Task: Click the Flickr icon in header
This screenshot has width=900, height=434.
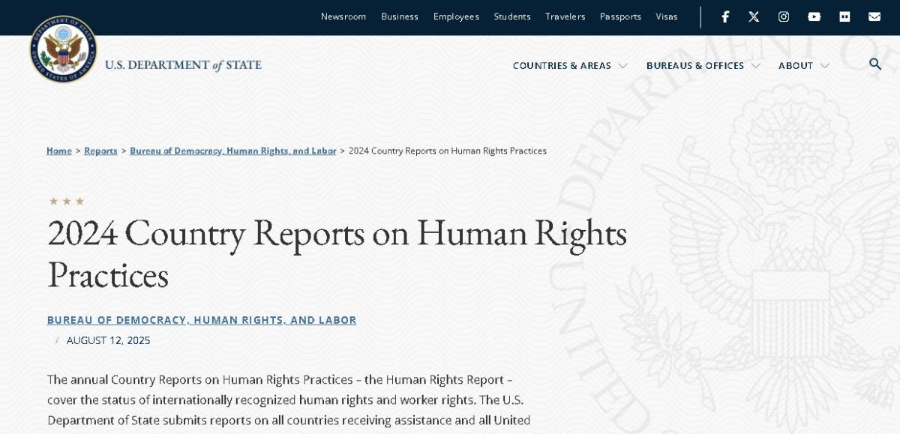Action: point(844,16)
